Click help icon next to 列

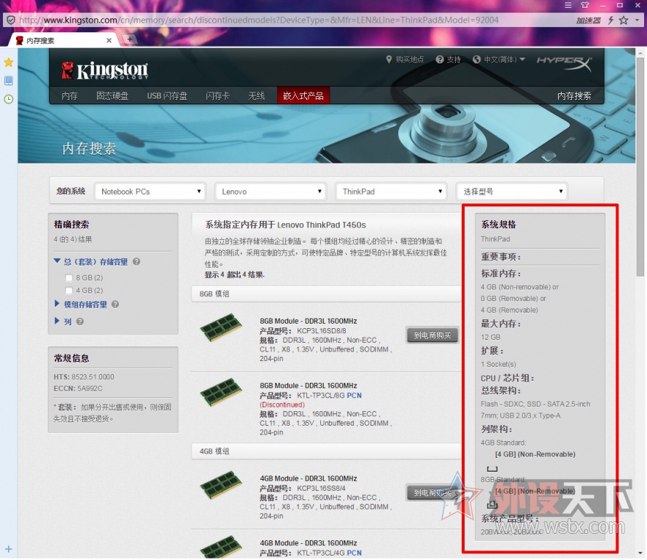(80, 322)
